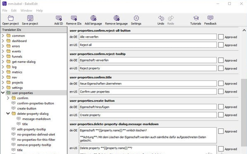Click the edit-property-tooltip entry icon

coord(14,129)
